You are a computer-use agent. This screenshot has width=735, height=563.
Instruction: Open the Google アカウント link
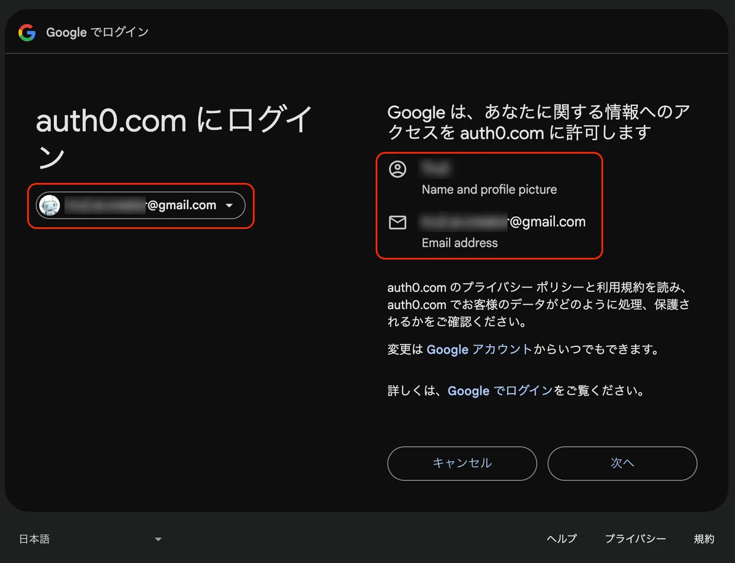point(479,350)
